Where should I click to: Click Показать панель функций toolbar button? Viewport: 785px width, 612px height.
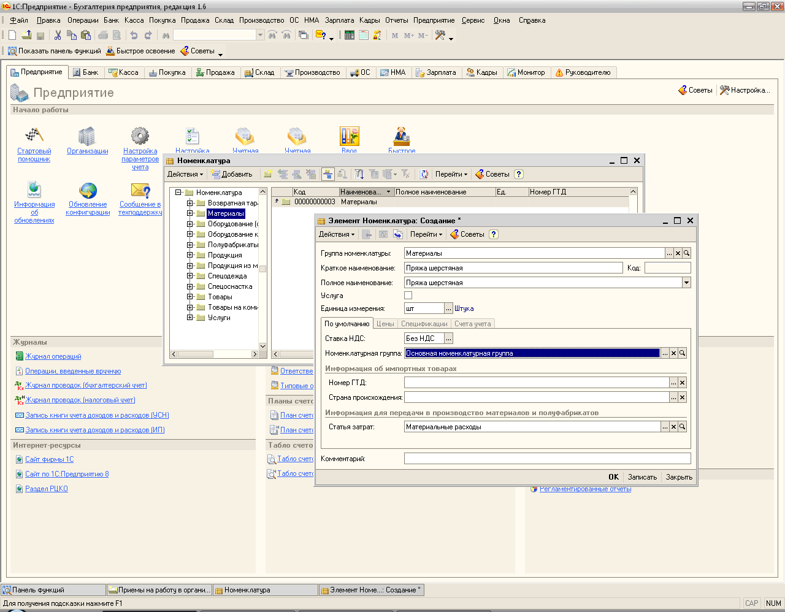[55, 51]
